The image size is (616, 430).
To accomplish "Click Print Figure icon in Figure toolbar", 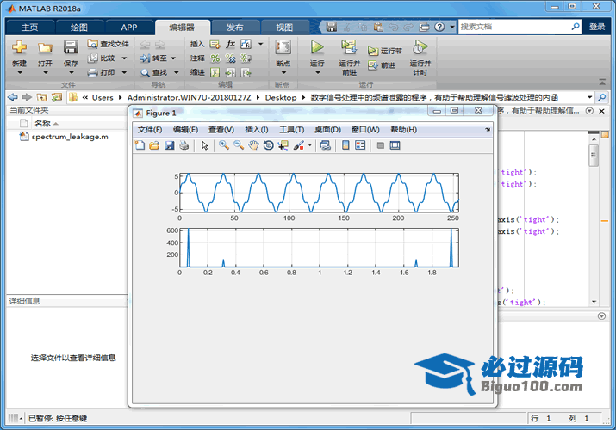I will pyautogui.click(x=184, y=145).
